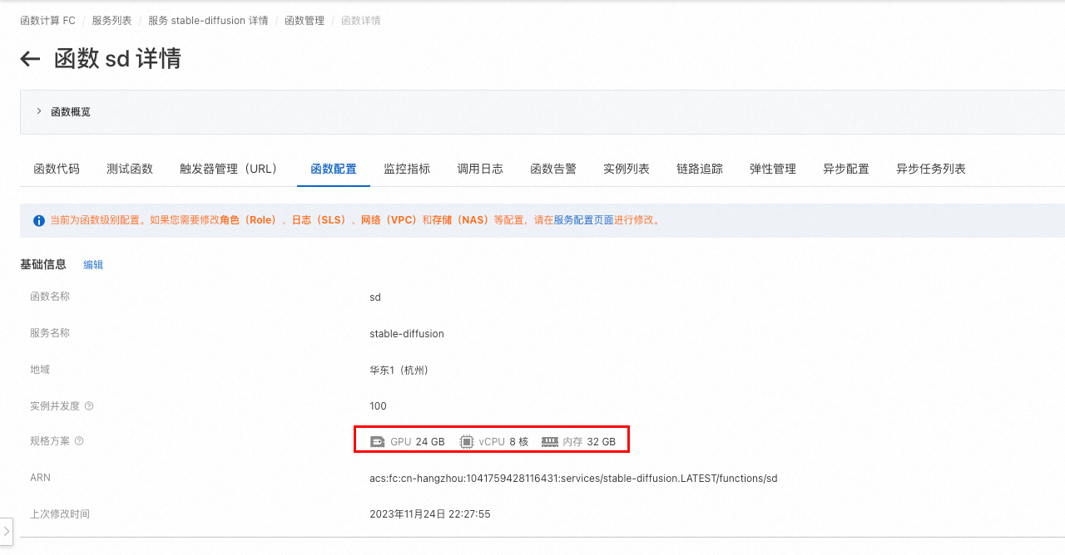
Task: Switch to the 函数代码 tab
Action: point(57,169)
